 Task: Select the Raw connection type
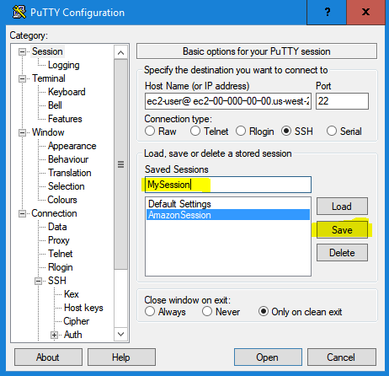click(150, 131)
